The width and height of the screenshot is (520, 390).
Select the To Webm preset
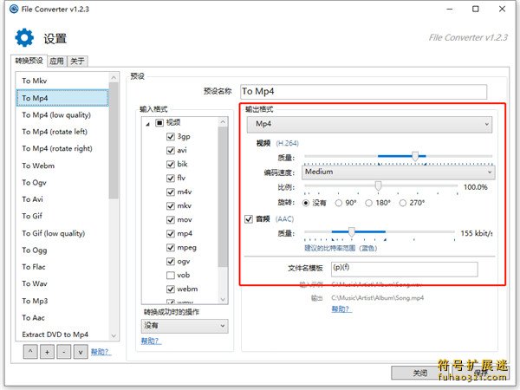[62, 166]
